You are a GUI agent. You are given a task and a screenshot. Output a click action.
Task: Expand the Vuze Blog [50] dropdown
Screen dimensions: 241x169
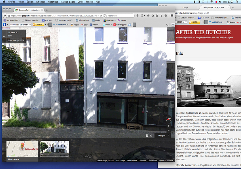127,25
